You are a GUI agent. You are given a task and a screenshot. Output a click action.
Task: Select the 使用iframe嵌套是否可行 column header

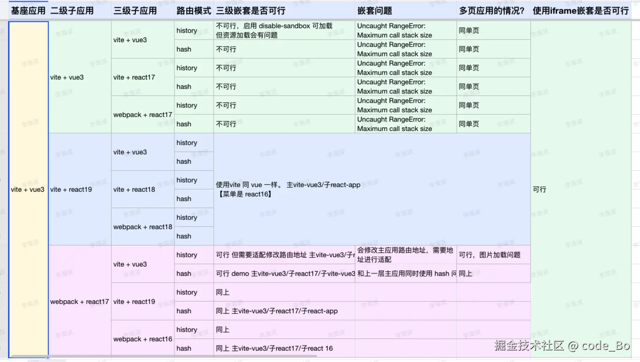coord(581,11)
